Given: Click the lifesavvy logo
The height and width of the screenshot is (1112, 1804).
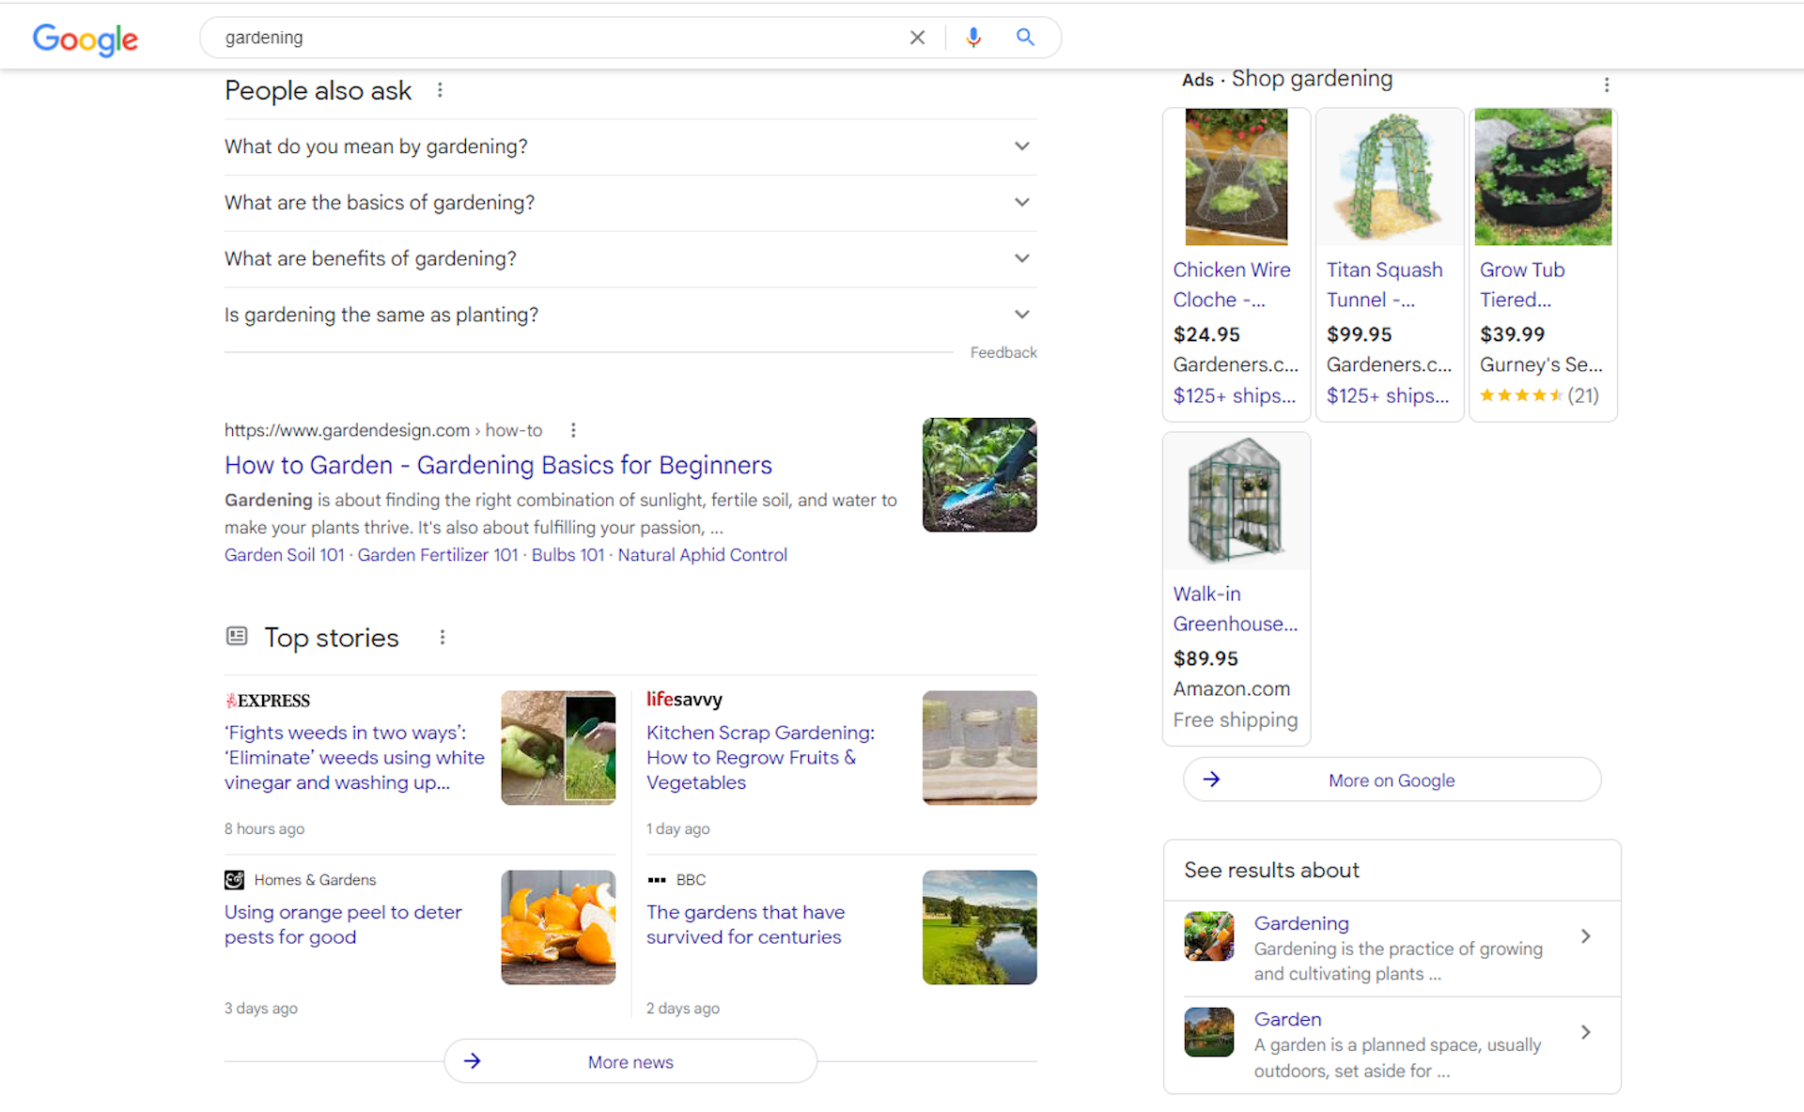Looking at the screenshot, I should tap(684, 700).
